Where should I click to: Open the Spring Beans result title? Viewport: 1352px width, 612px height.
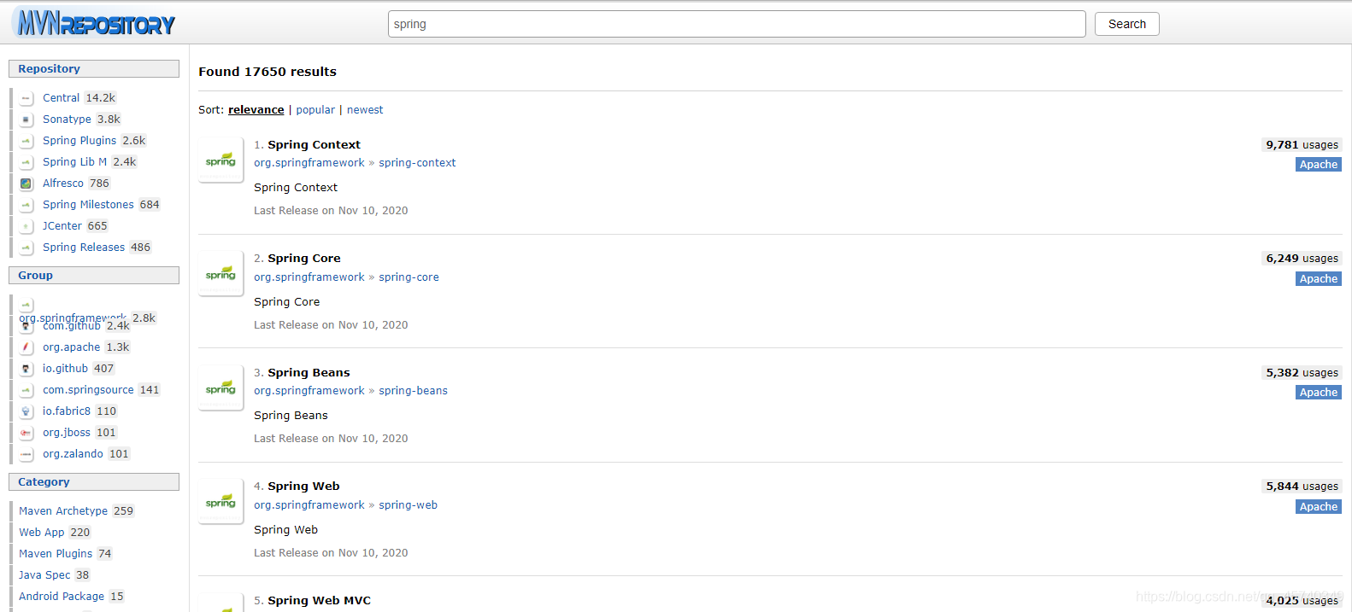coord(309,373)
